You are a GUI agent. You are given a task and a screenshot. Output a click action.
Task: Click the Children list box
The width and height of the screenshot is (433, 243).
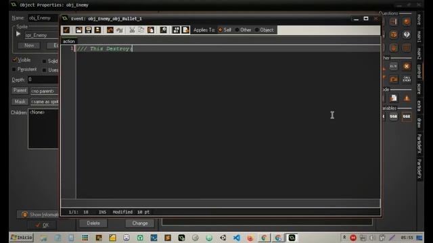[x=43, y=129]
